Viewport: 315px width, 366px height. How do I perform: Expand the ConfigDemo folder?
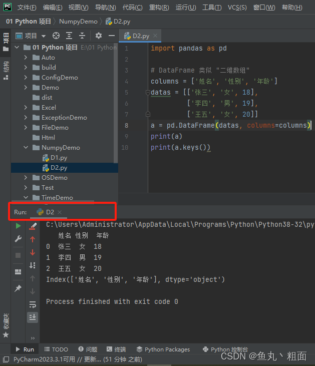click(26, 78)
